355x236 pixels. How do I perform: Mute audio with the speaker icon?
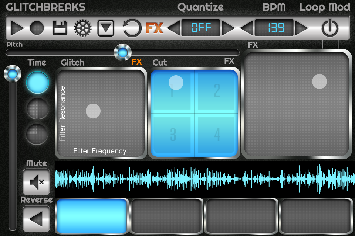point(36,182)
